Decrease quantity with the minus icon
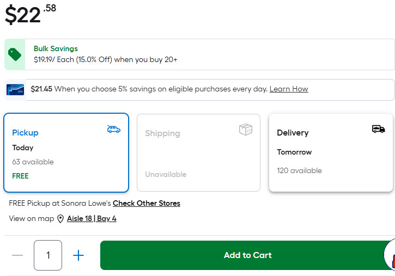The image size is (395, 276). [17, 255]
